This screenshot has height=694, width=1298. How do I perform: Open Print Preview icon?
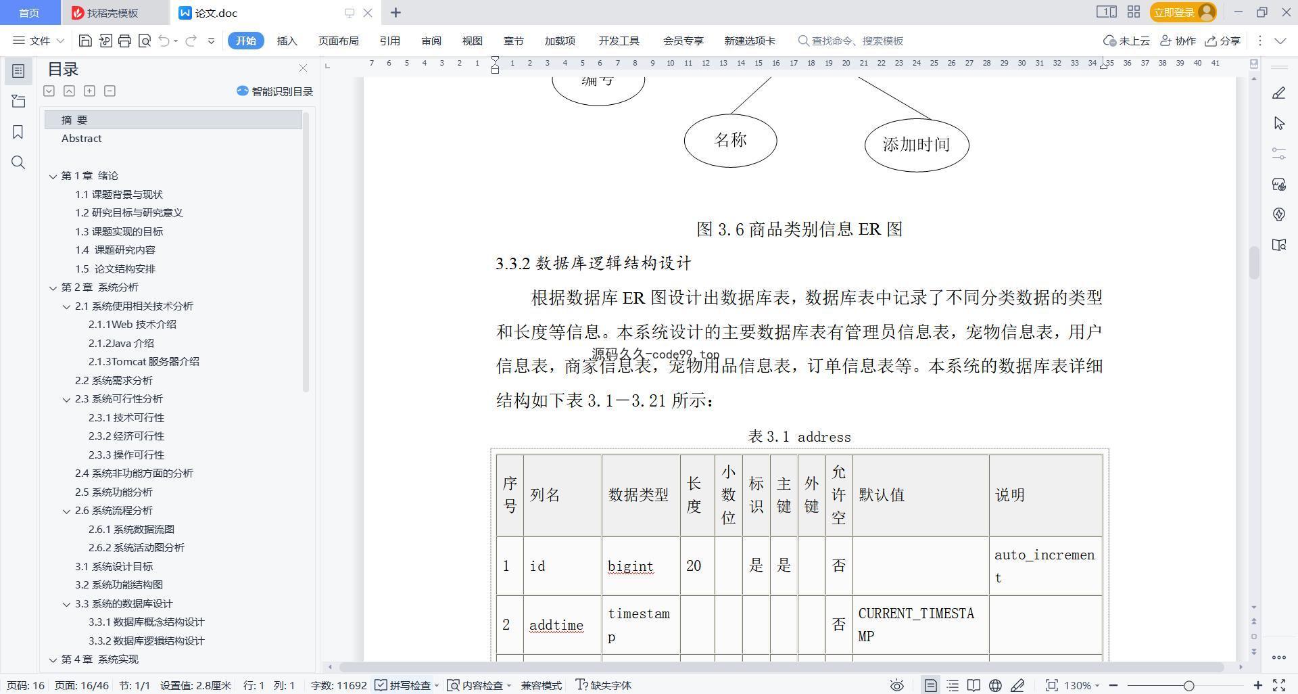pyautogui.click(x=144, y=41)
